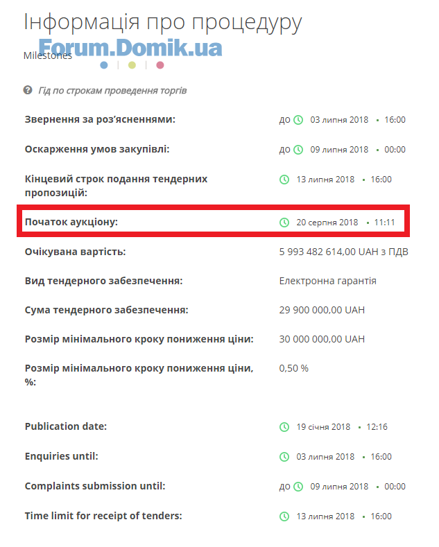Click the Інформація про процедуру heading
Screen dimensions: 439x547
pos(162,23)
